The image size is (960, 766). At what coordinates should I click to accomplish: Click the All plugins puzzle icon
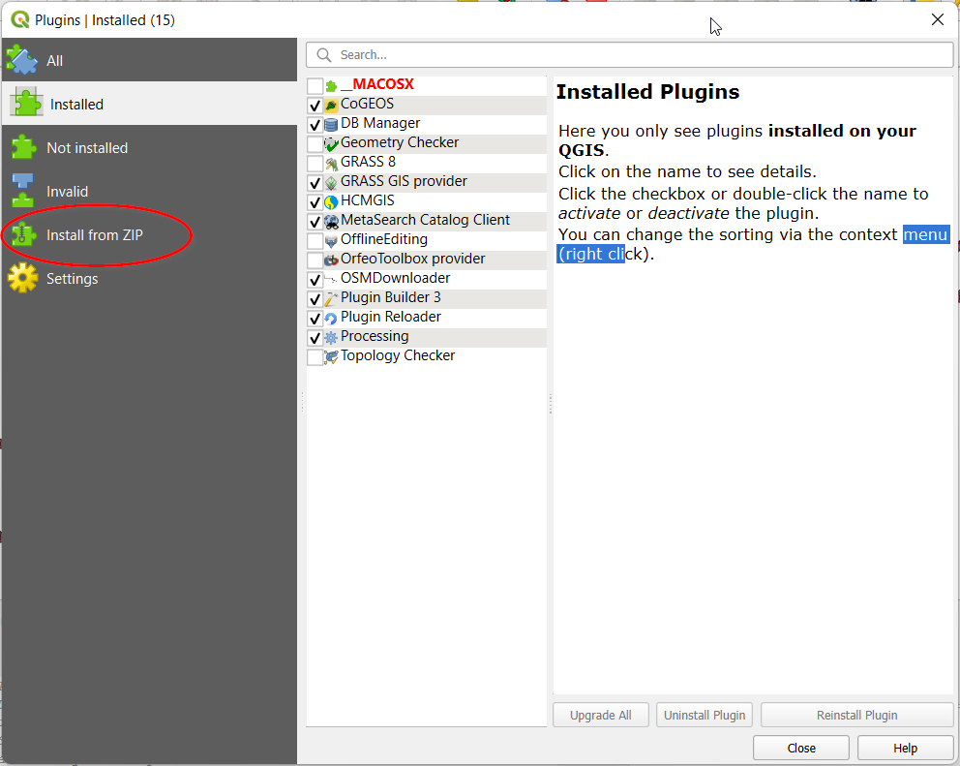tap(22, 60)
